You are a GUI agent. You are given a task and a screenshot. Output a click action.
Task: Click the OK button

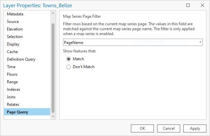[142, 128]
